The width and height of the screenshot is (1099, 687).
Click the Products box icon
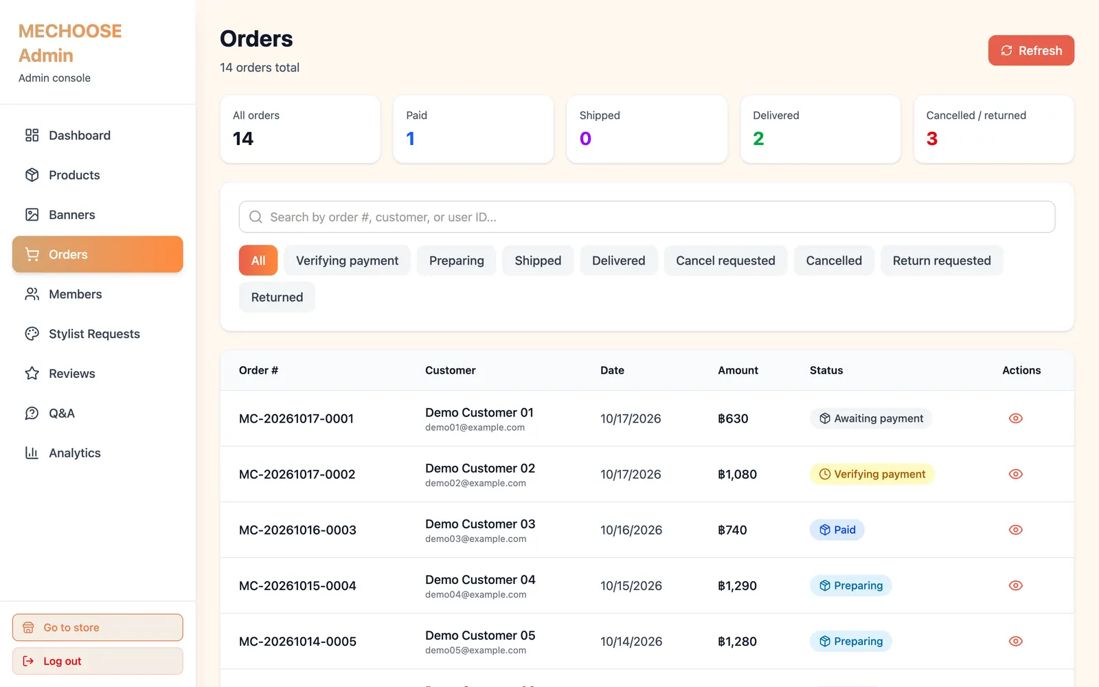point(32,175)
